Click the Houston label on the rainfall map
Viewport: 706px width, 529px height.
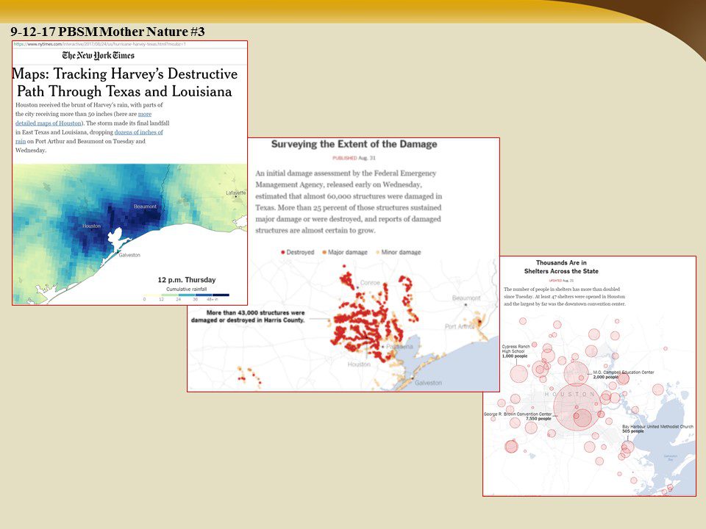point(91,226)
